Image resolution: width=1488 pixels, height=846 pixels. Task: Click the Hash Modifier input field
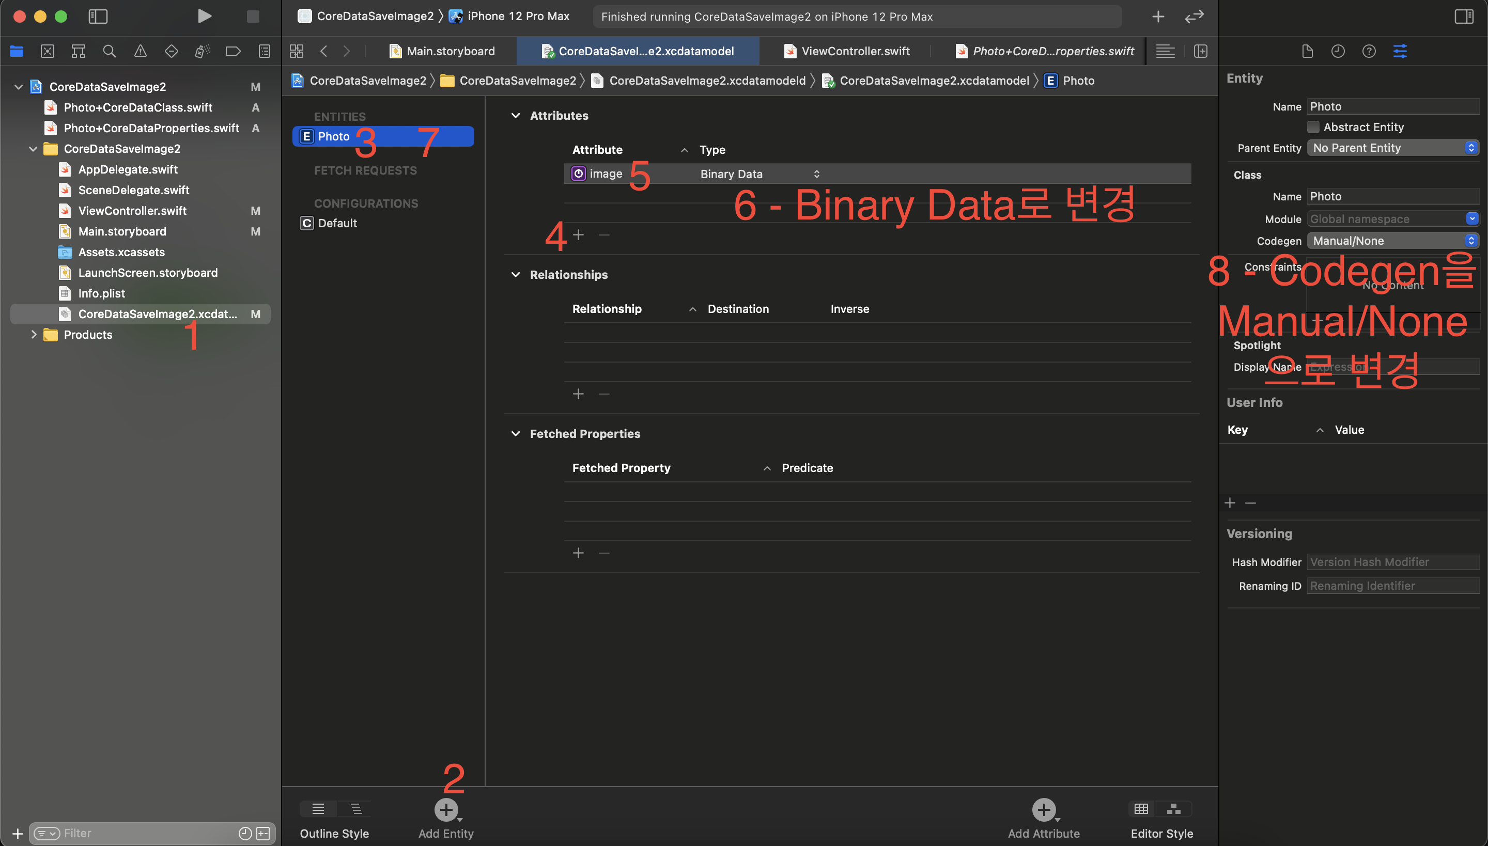pos(1392,562)
